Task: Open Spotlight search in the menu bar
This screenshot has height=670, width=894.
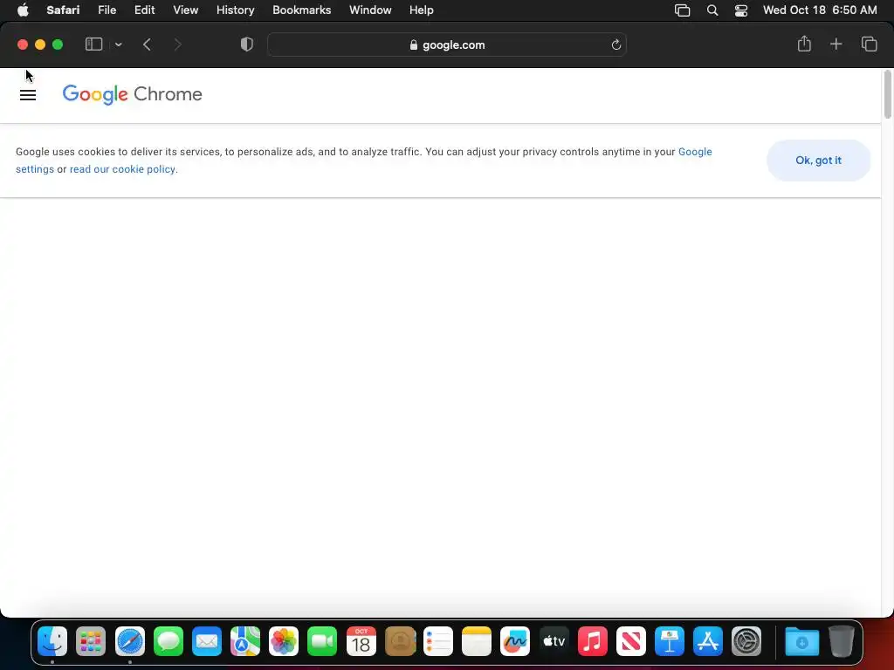Action: (x=712, y=10)
